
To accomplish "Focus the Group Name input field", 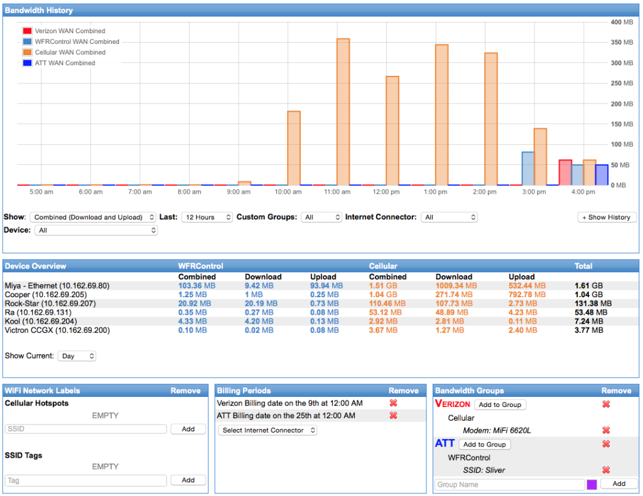I will 510,485.
